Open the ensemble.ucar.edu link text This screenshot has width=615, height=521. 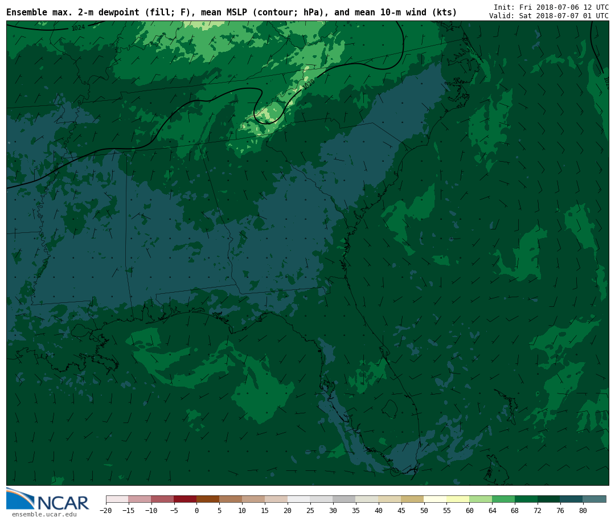tap(44, 515)
